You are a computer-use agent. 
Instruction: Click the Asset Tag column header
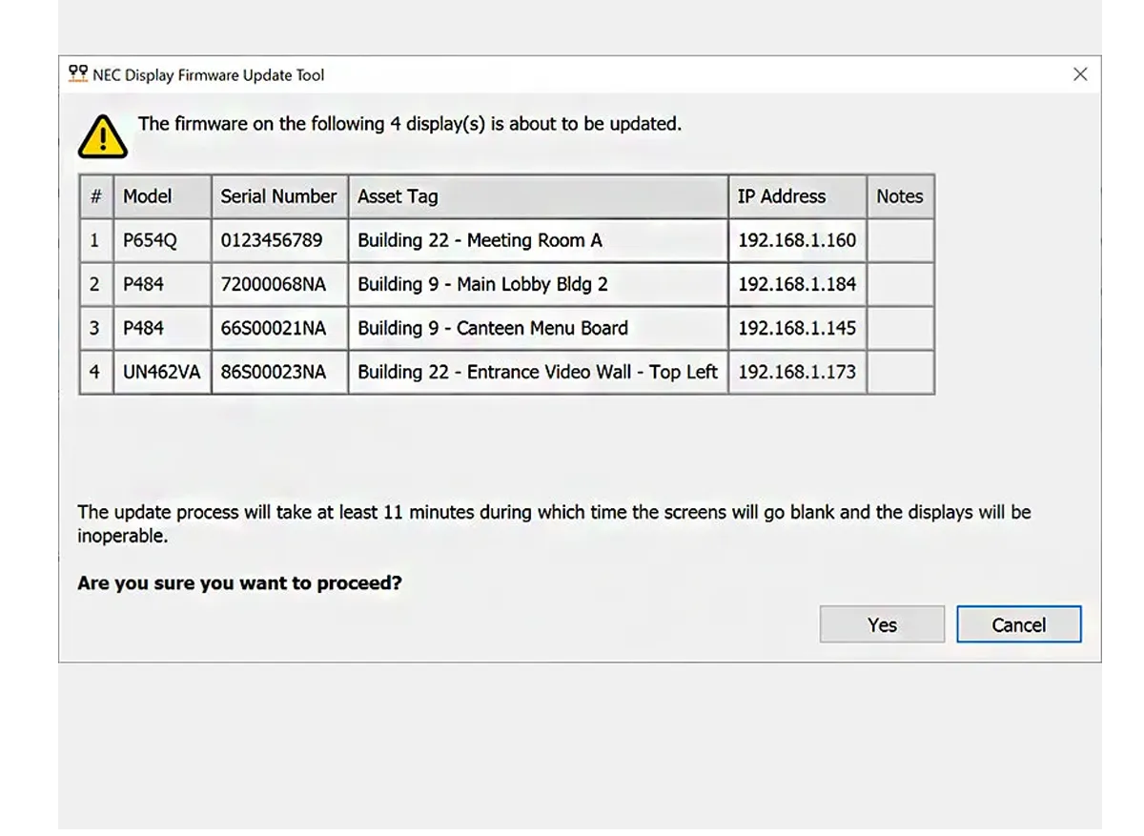pos(538,196)
